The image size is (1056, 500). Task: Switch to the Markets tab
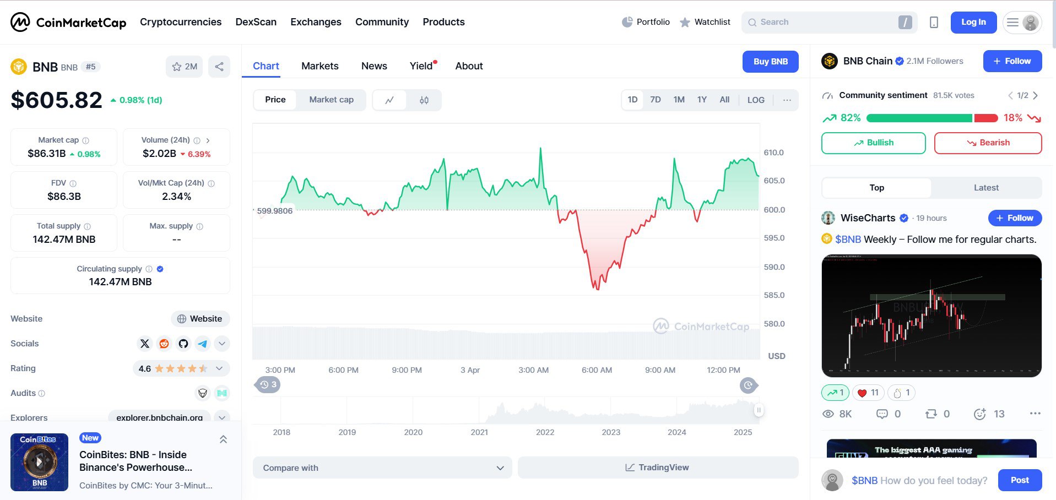pyautogui.click(x=319, y=66)
